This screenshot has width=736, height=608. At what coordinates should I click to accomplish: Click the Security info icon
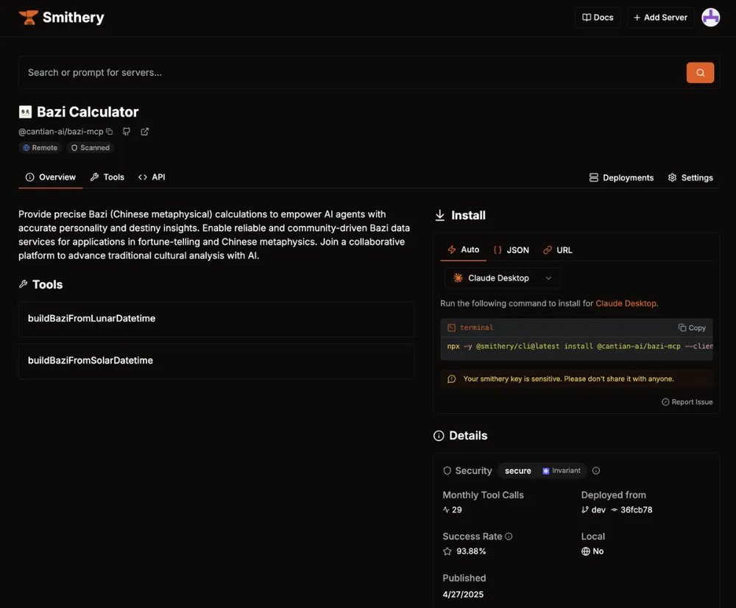[x=596, y=470]
